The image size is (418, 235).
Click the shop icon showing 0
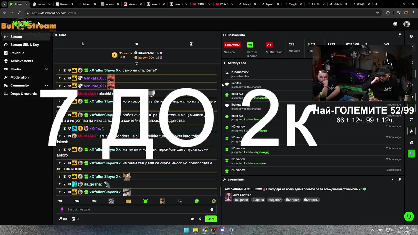pyautogui.click(x=75, y=219)
